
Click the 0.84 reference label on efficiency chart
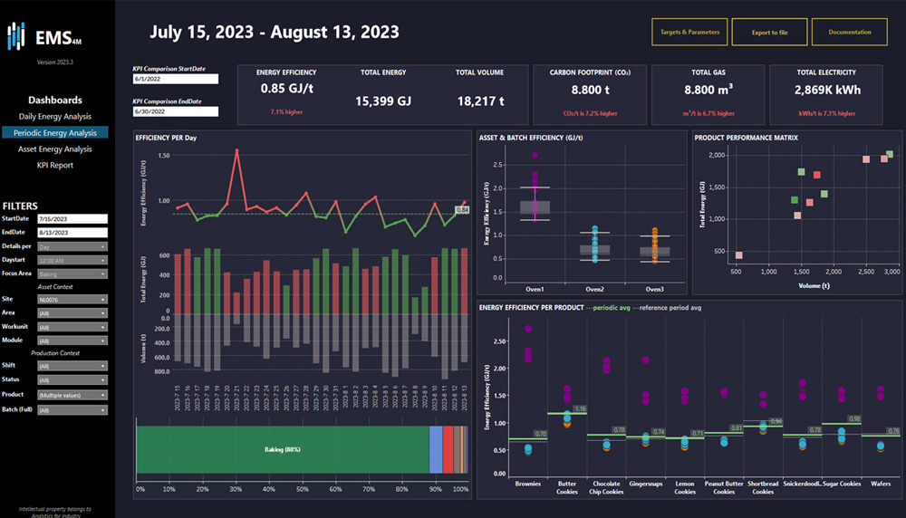(462, 209)
